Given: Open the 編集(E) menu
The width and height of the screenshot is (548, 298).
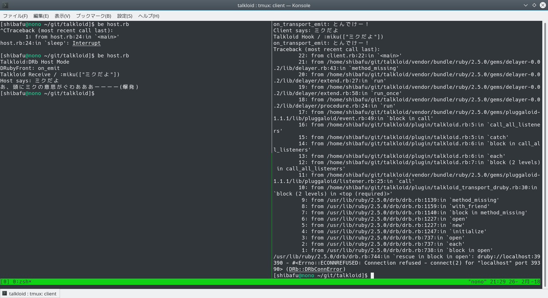Looking at the screenshot, I should tap(41, 16).
